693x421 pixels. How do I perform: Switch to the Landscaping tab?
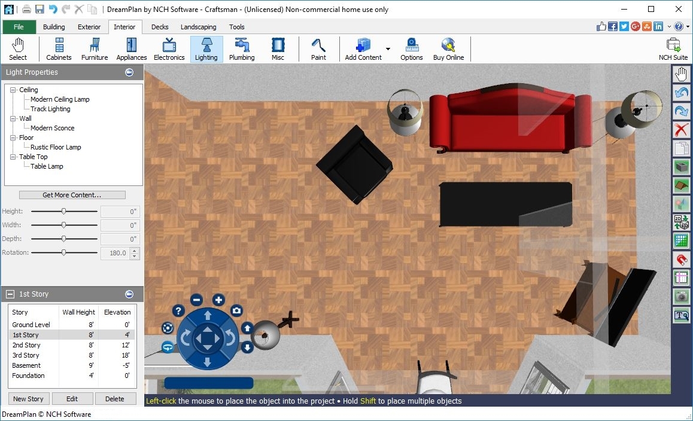(198, 27)
